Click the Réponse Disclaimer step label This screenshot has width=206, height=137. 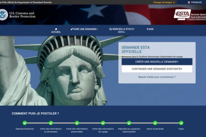click(25, 129)
